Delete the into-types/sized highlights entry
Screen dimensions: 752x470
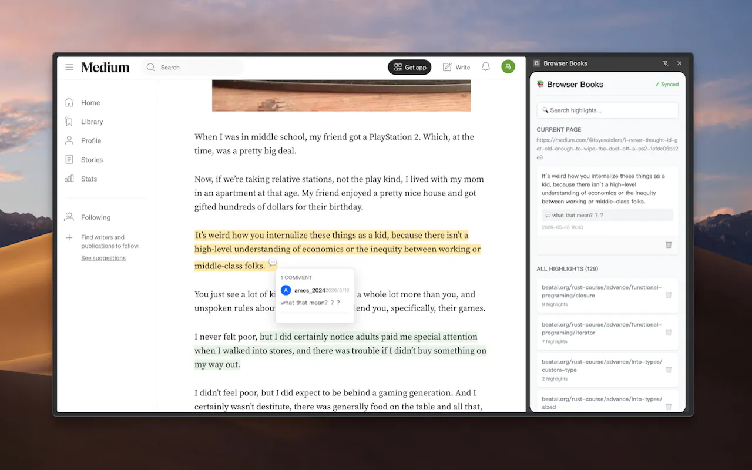click(669, 407)
